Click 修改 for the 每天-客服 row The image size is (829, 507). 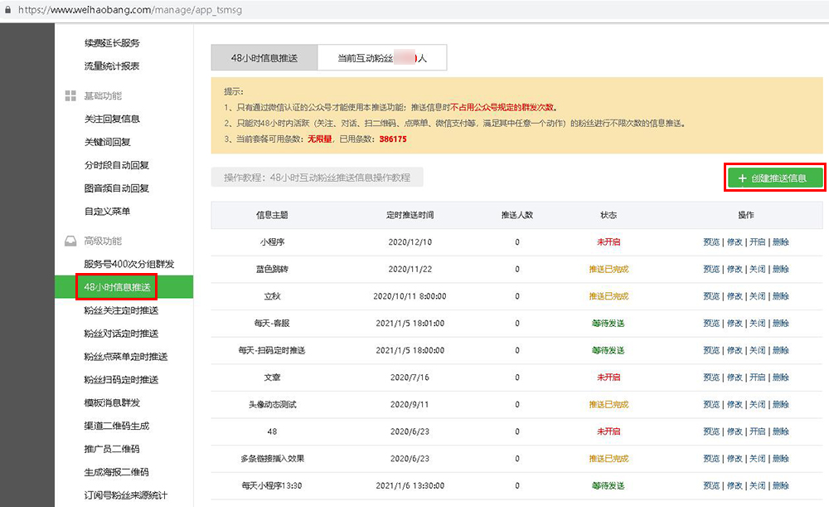point(734,324)
